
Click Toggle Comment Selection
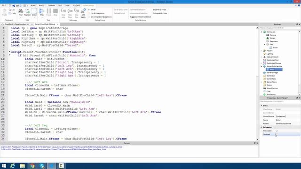[140, 17]
